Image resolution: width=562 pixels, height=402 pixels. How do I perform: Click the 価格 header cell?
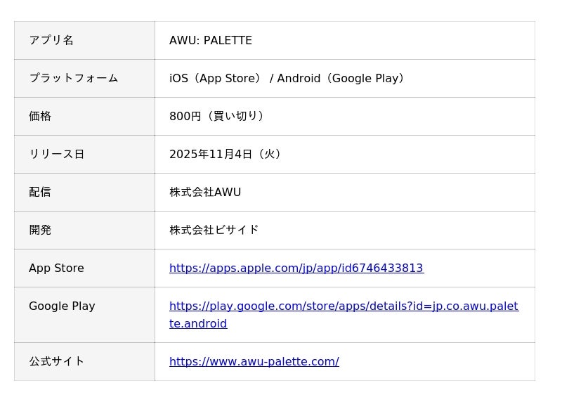tap(40, 117)
